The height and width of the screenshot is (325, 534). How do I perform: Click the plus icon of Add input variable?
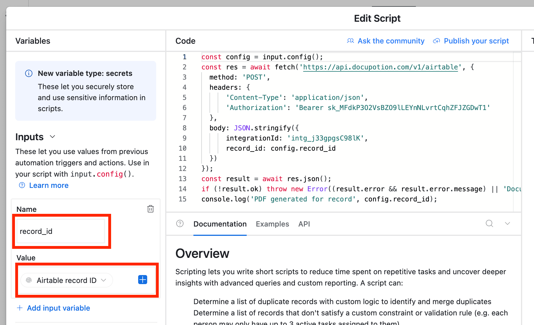tap(20, 308)
